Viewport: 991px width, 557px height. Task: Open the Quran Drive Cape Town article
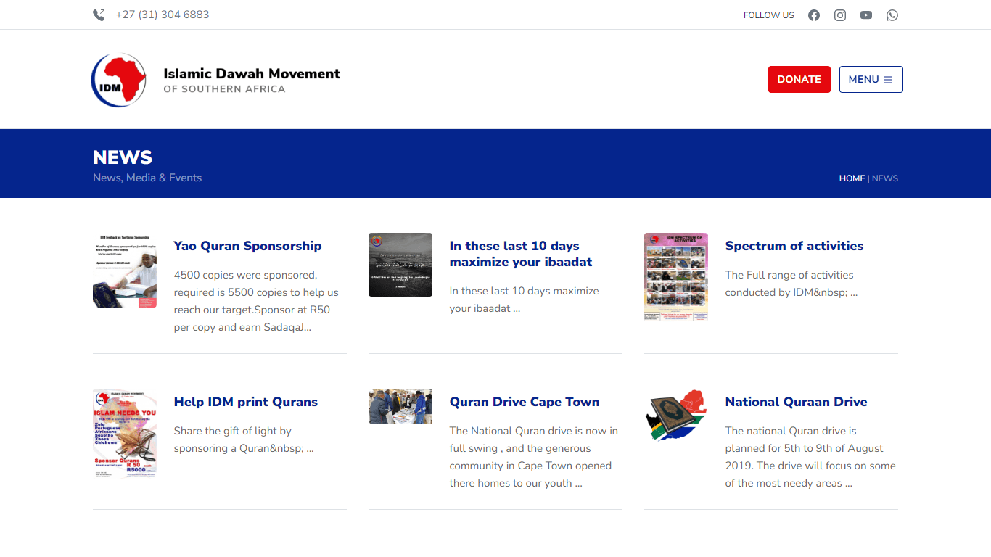(x=525, y=402)
